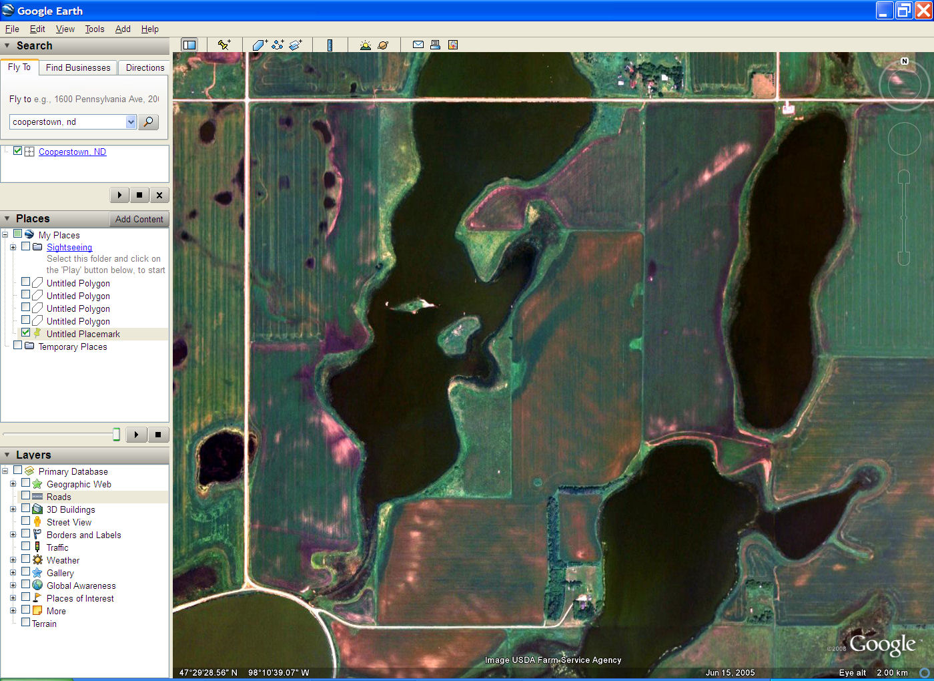Click the north N compass indicator
Screen dimensions: 934x681
pyautogui.click(x=905, y=61)
